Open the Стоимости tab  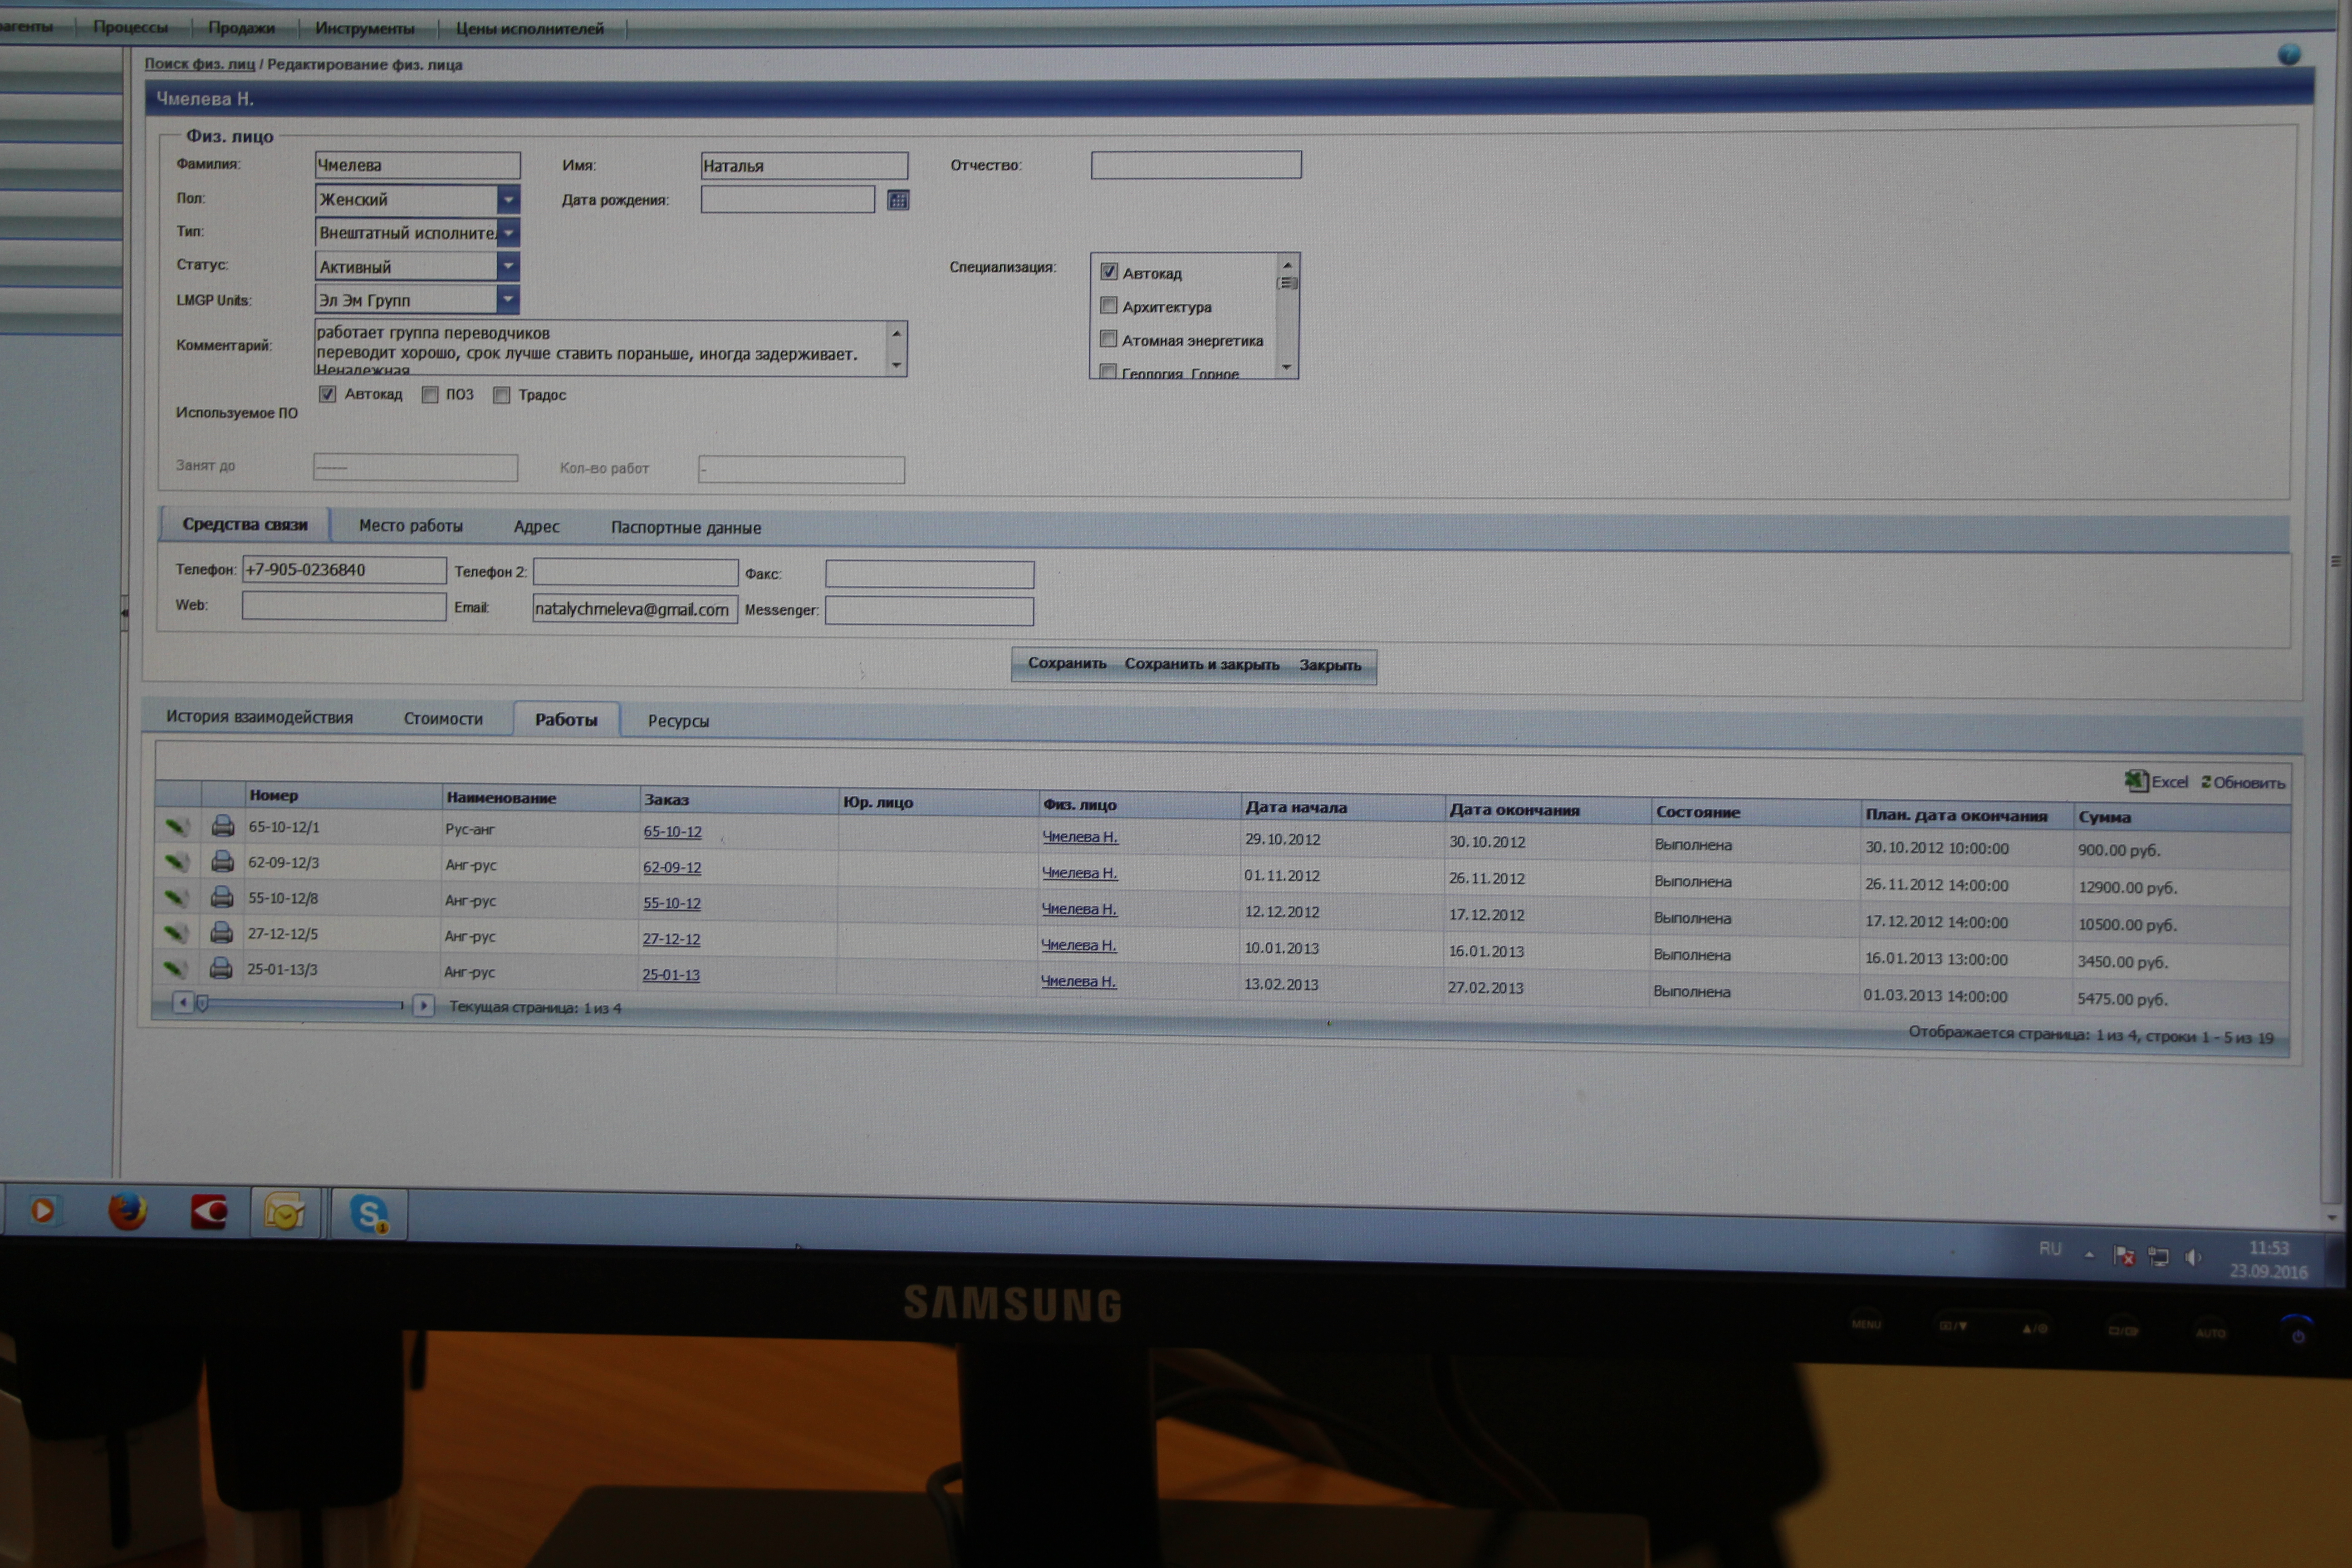pyautogui.click(x=443, y=719)
